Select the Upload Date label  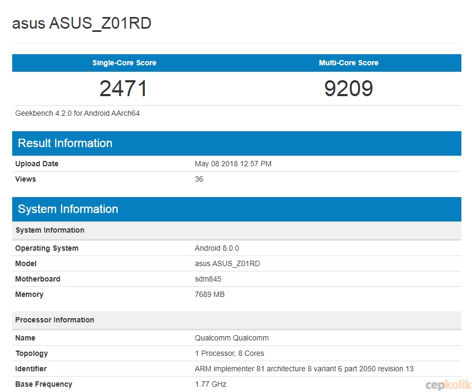37,164
